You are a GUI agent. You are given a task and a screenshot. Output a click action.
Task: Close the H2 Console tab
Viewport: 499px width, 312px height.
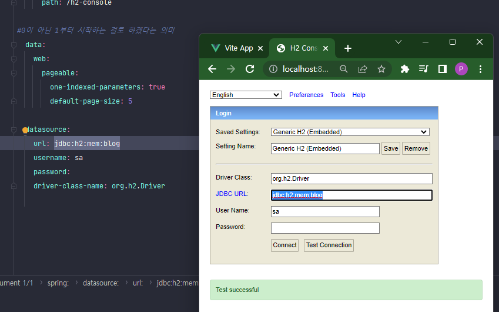[326, 48]
